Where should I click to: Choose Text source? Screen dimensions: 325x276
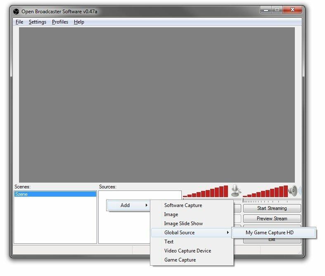click(192, 242)
